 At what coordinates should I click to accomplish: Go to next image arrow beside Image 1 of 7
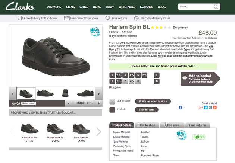pos(99,103)
